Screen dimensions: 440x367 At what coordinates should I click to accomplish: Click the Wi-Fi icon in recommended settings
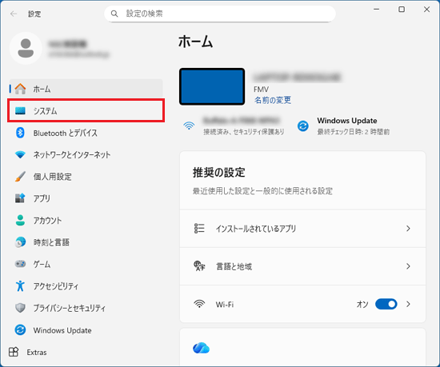(x=199, y=304)
